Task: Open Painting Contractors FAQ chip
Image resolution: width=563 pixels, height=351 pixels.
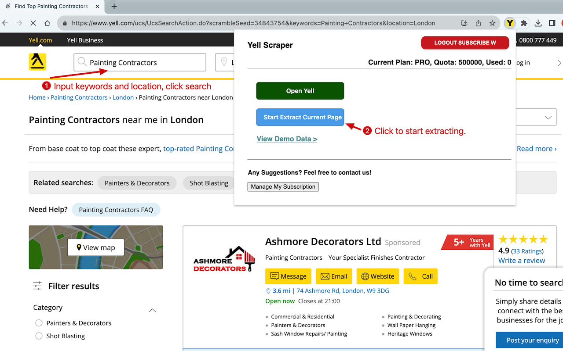Action: pyautogui.click(x=116, y=210)
